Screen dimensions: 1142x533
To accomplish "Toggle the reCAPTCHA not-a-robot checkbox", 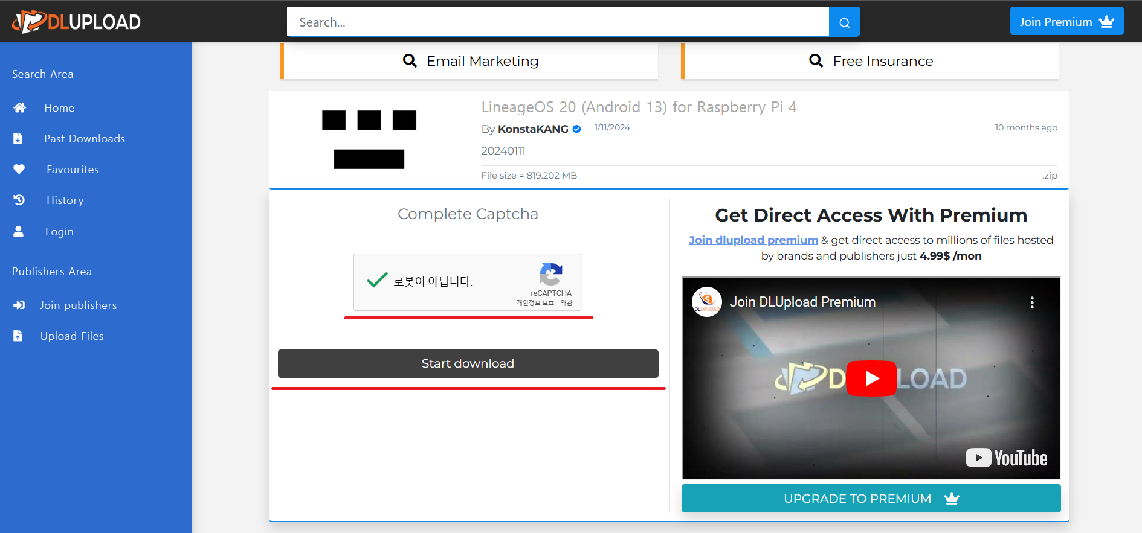I will (377, 280).
